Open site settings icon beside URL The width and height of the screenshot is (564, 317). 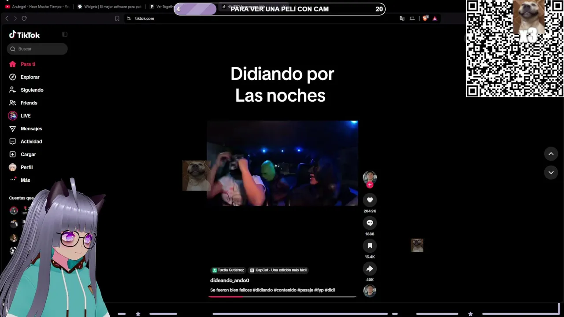tap(129, 18)
